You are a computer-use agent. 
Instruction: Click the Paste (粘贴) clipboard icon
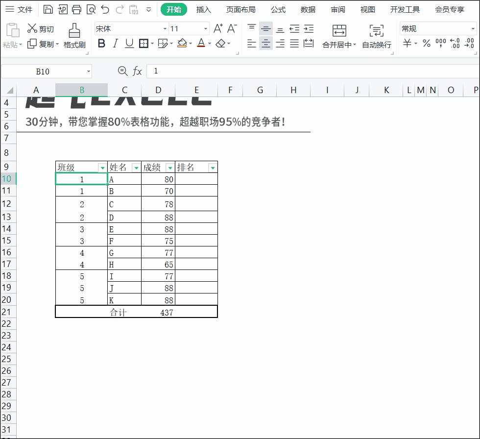click(x=13, y=30)
